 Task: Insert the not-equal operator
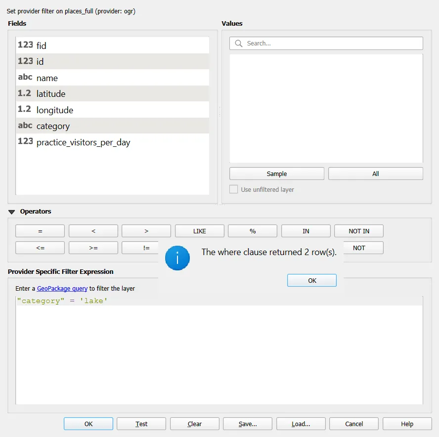(x=140, y=248)
